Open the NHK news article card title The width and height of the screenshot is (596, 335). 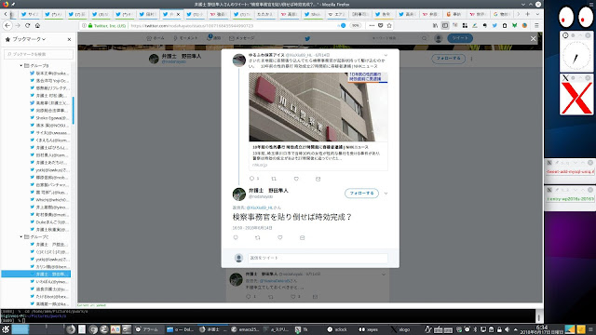pos(310,147)
